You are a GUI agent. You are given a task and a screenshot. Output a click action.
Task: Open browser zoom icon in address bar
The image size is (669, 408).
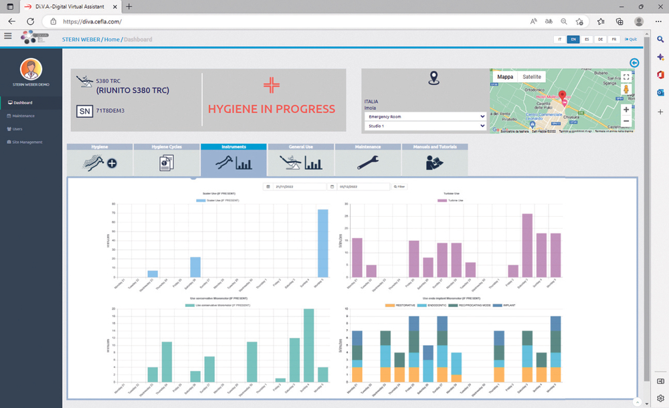point(563,21)
